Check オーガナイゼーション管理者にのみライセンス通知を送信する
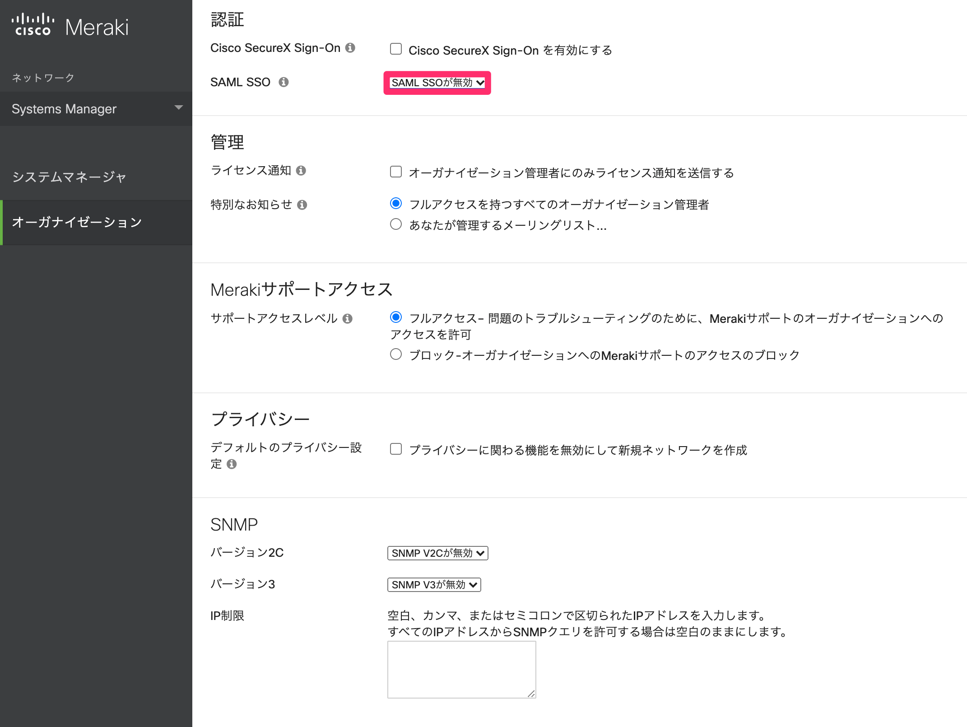This screenshot has height=727, width=967. click(x=396, y=172)
